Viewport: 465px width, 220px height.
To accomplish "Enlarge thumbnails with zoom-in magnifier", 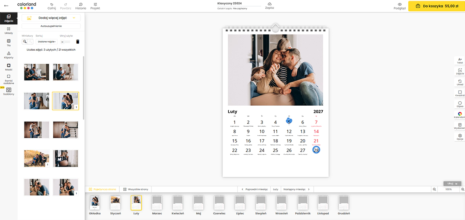I will [x=25, y=42].
